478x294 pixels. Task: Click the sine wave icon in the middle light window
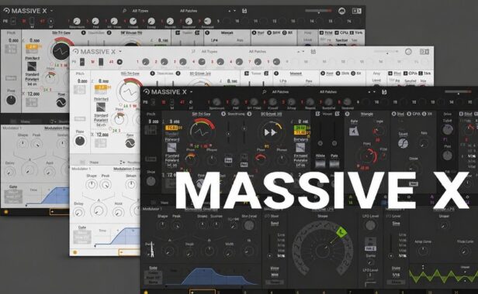tap(130, 143)
